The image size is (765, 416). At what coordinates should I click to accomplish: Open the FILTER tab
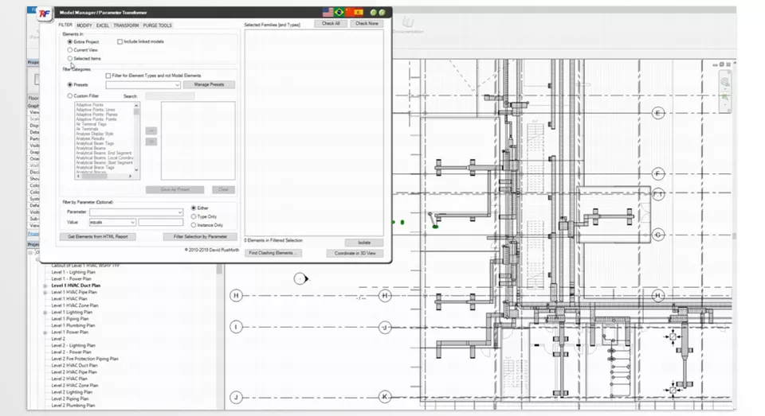65,25
